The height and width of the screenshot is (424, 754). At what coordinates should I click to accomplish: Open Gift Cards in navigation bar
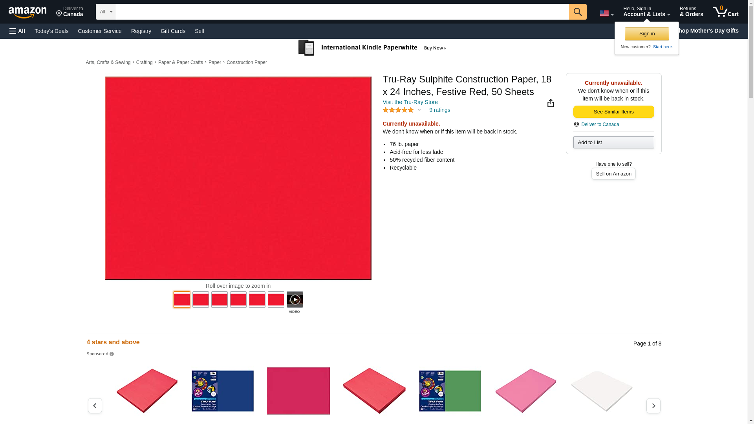[173, 31]
